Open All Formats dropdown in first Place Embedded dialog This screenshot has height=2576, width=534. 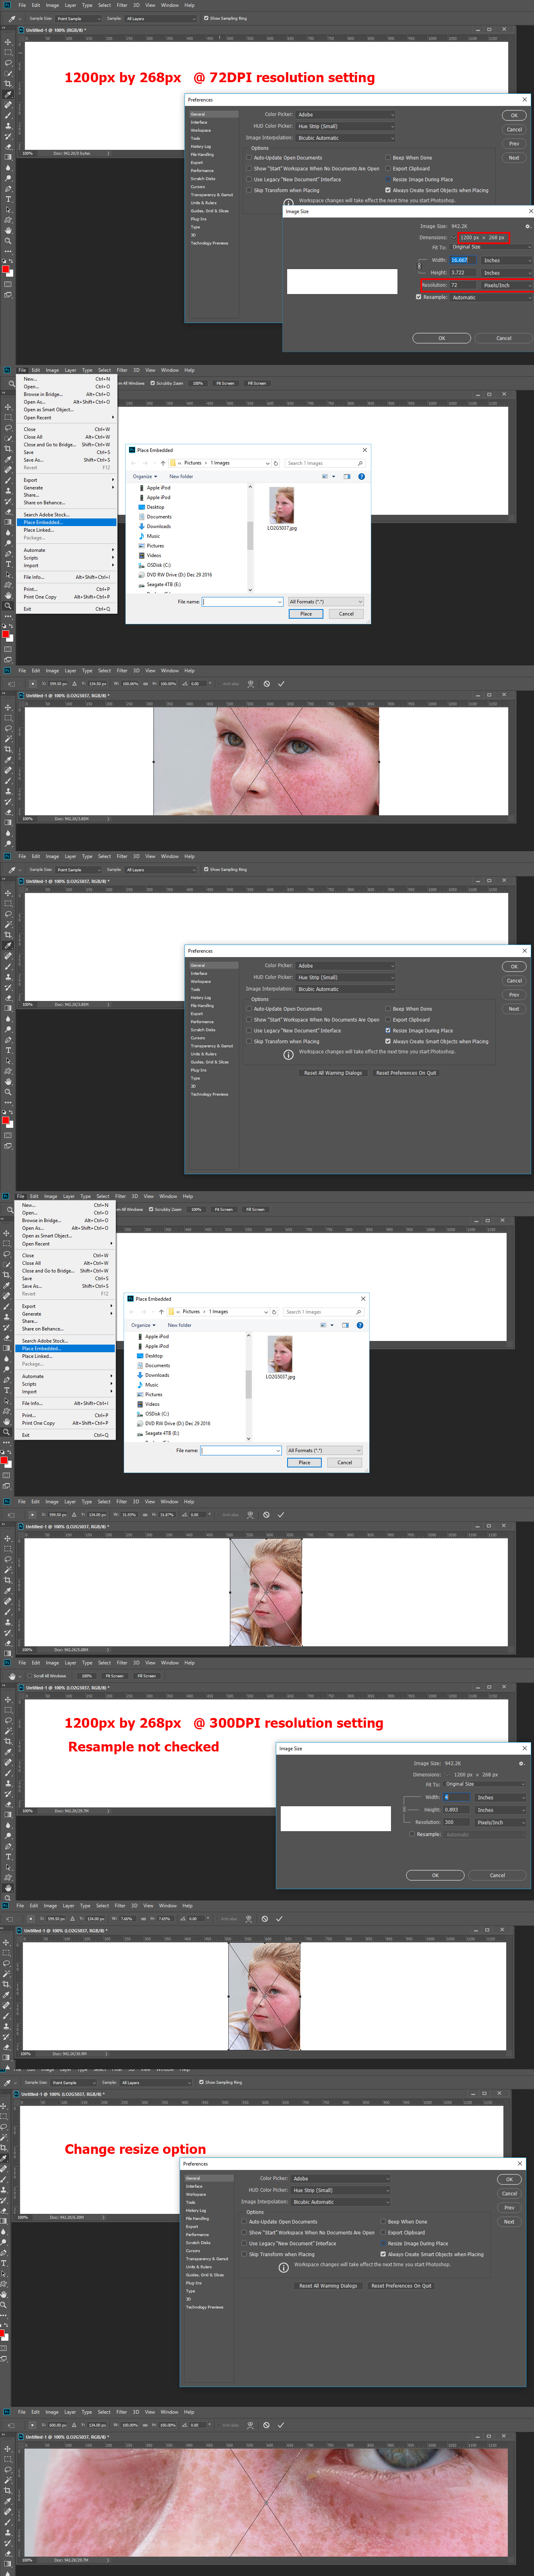click(326, 601)
